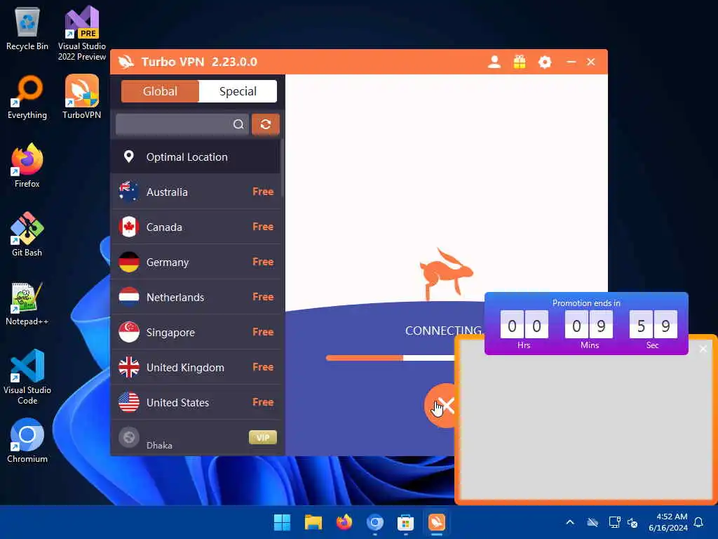Click the Canada flag icon
This screenshot has height=539, width=718.
pos(129,227)
